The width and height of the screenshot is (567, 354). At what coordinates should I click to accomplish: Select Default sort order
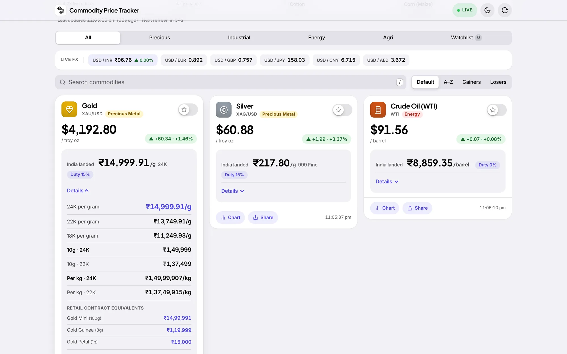point(425,82)
